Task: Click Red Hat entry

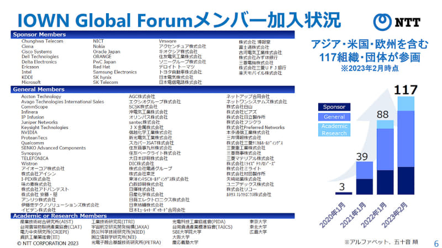Action: coord(102,67)
